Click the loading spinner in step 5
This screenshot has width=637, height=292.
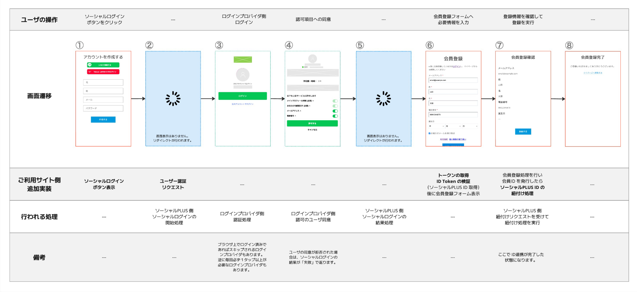(383, 99)
